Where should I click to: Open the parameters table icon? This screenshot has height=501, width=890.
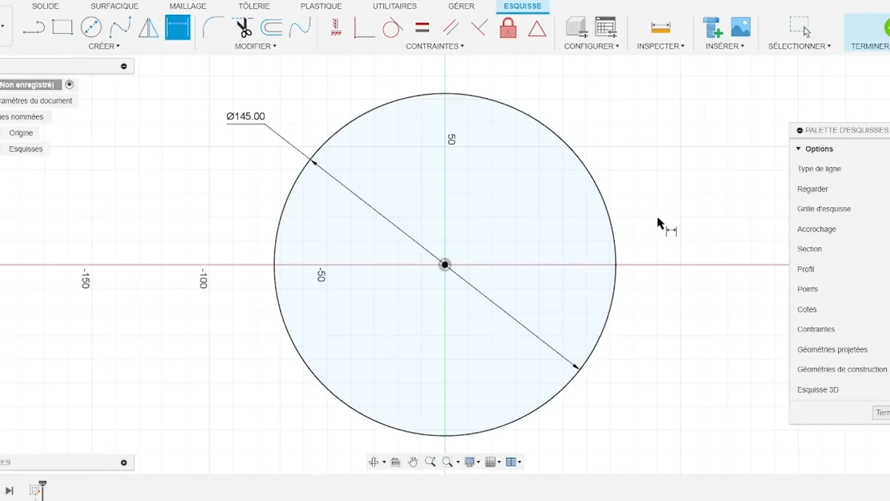point(606,27)
